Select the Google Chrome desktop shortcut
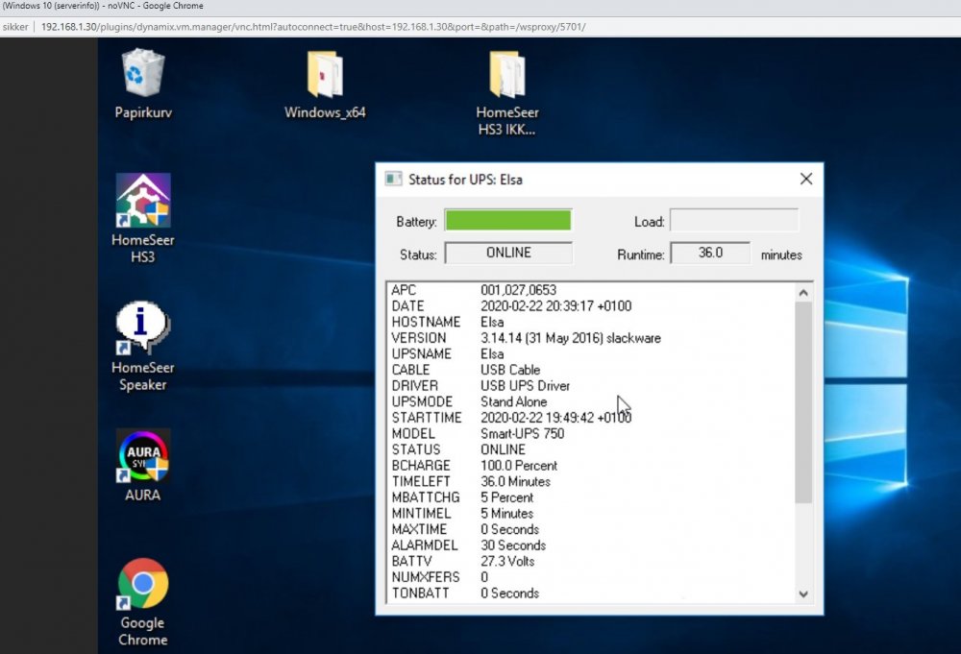961x654 pixels. click(143, 602)
